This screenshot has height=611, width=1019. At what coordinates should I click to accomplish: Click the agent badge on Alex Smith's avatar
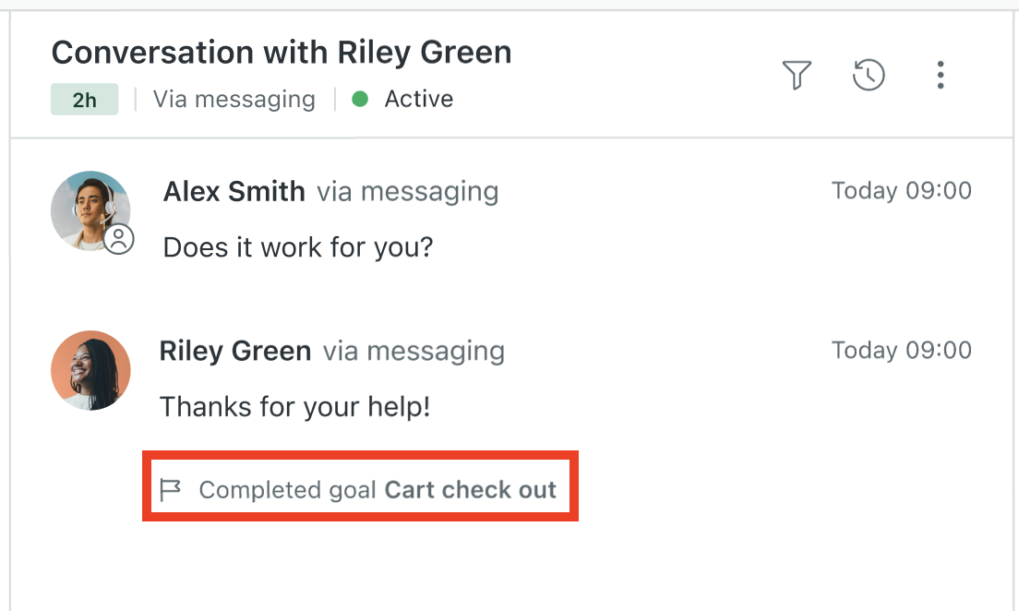[119, 240]
